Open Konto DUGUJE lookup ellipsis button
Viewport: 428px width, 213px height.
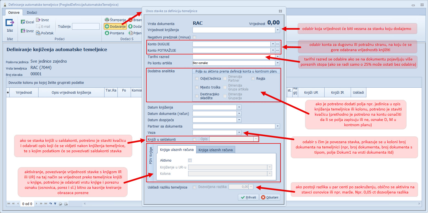pos(278,44)
